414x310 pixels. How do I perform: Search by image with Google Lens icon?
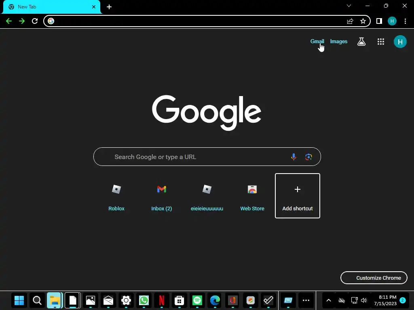(x=308, y=157)
